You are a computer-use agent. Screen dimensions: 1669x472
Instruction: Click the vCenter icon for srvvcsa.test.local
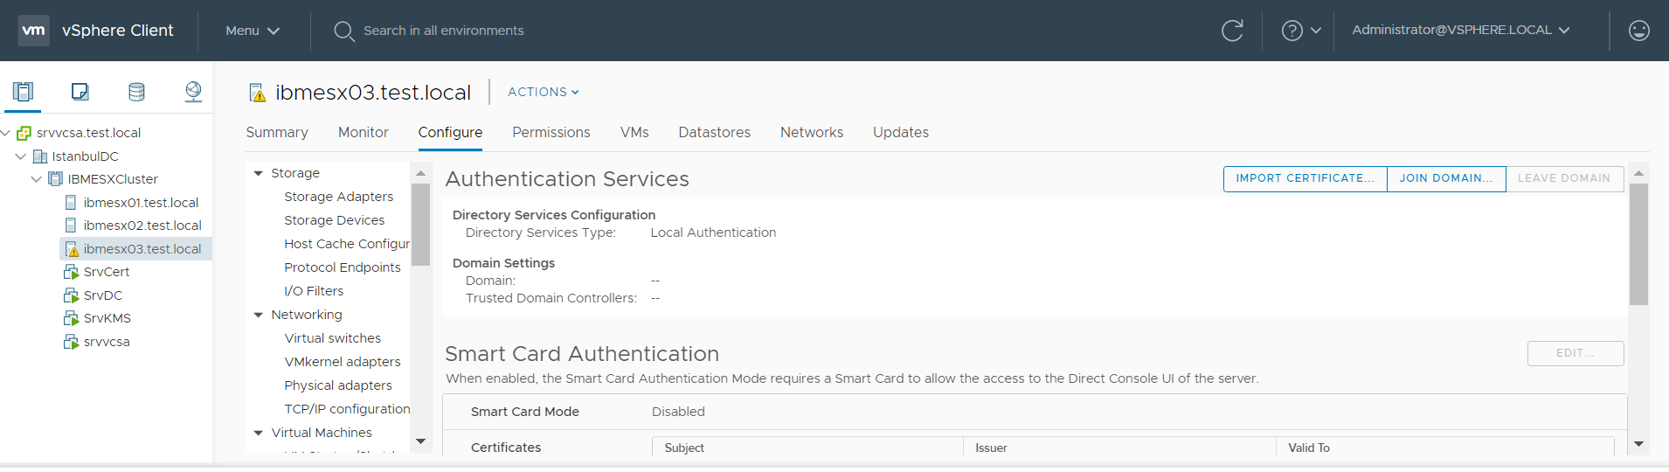pos(24,133)
